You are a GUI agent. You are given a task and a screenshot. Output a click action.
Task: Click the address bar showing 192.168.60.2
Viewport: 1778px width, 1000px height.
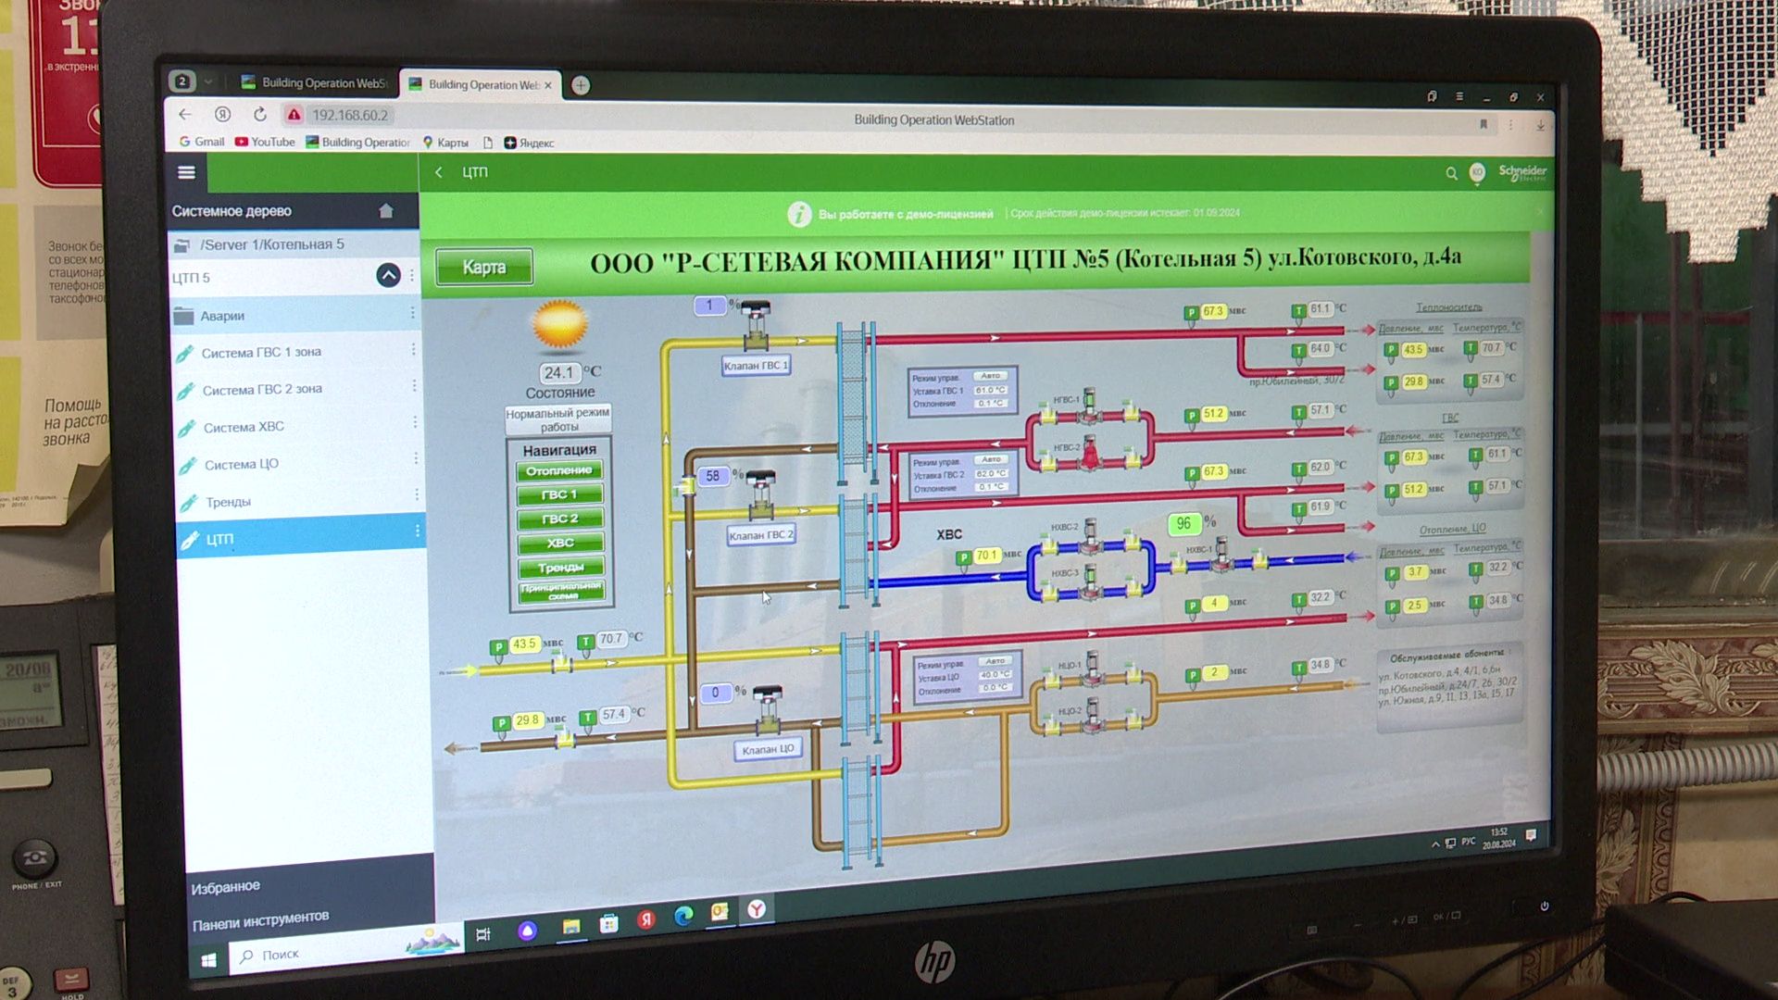pyautogui.click(x=350, y=115)
